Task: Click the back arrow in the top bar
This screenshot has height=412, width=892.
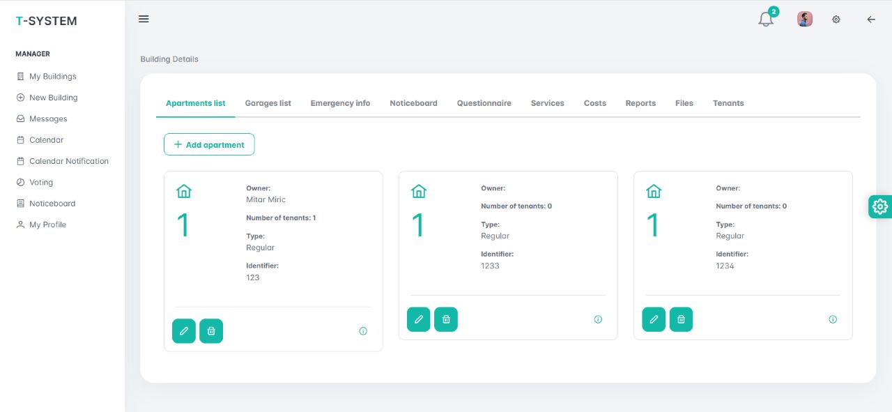Action: pyautogui.click(x=871, y=20)
